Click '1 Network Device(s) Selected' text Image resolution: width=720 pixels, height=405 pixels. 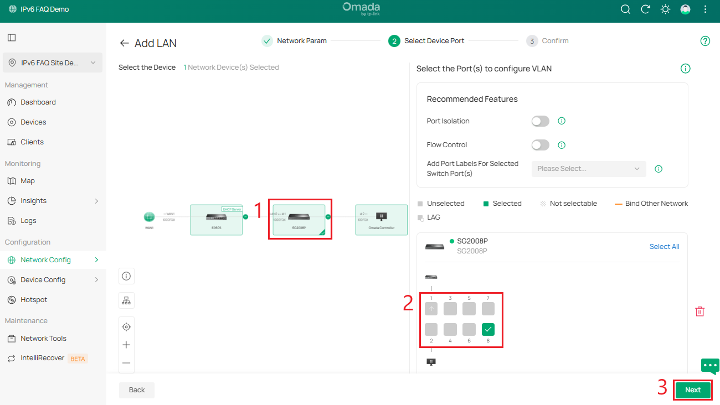(x=231, y=67)
